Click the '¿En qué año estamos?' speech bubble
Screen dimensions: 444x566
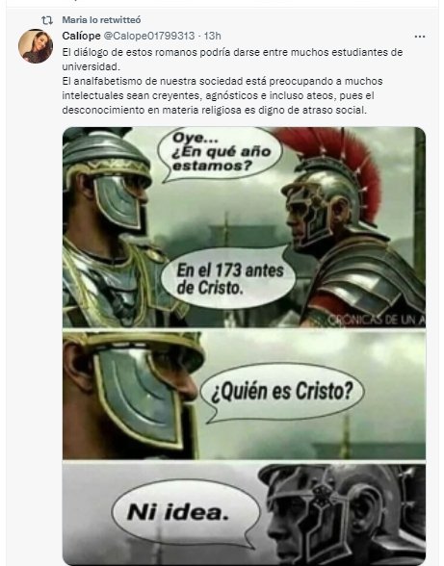click(x=220, y=154)
